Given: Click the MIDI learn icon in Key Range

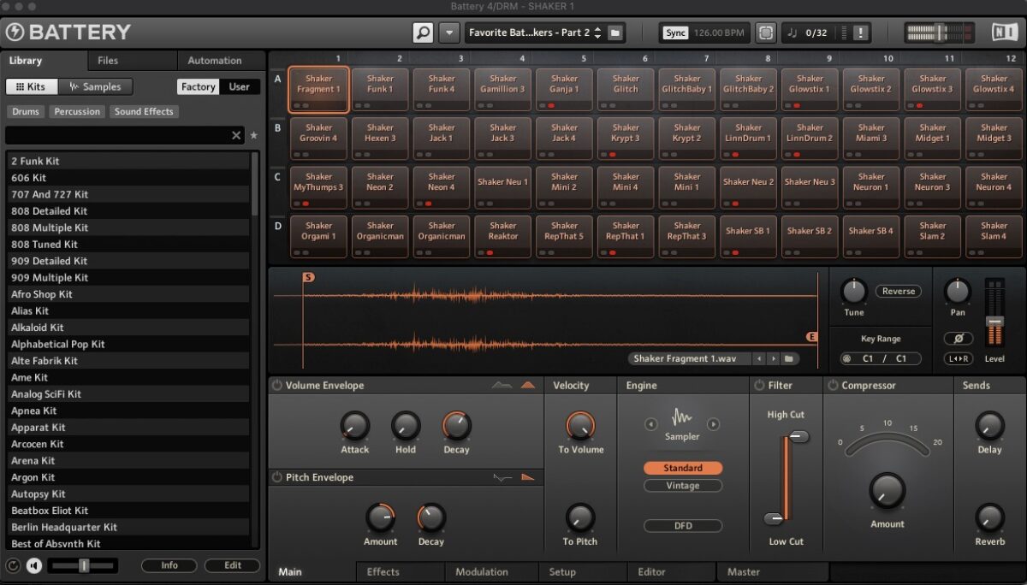Looking at the screenshot, I should pos(847,359).
